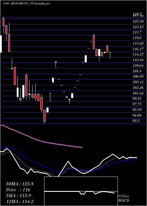Screen dimensions: 147x206
Task: Click the 92.2 price axis label
Action: point(136,121)
